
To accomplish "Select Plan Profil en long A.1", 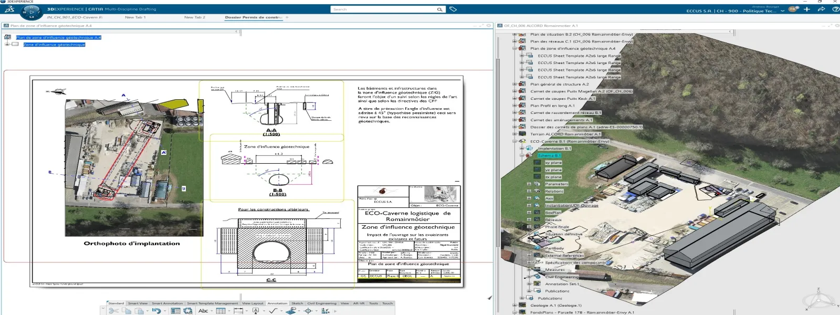I will [x=552, y=106].
